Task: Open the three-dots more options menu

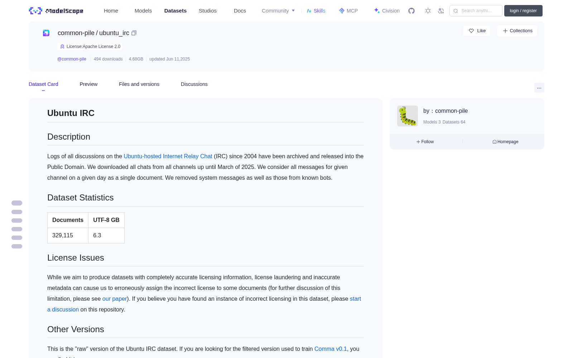Action: point(539,88)
